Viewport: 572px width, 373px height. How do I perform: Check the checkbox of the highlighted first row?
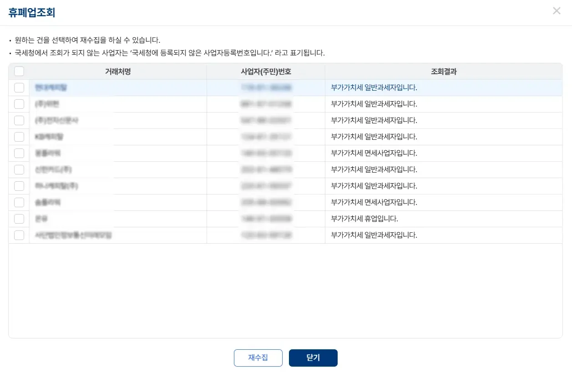pyautogui.click(x=19, y=87)
